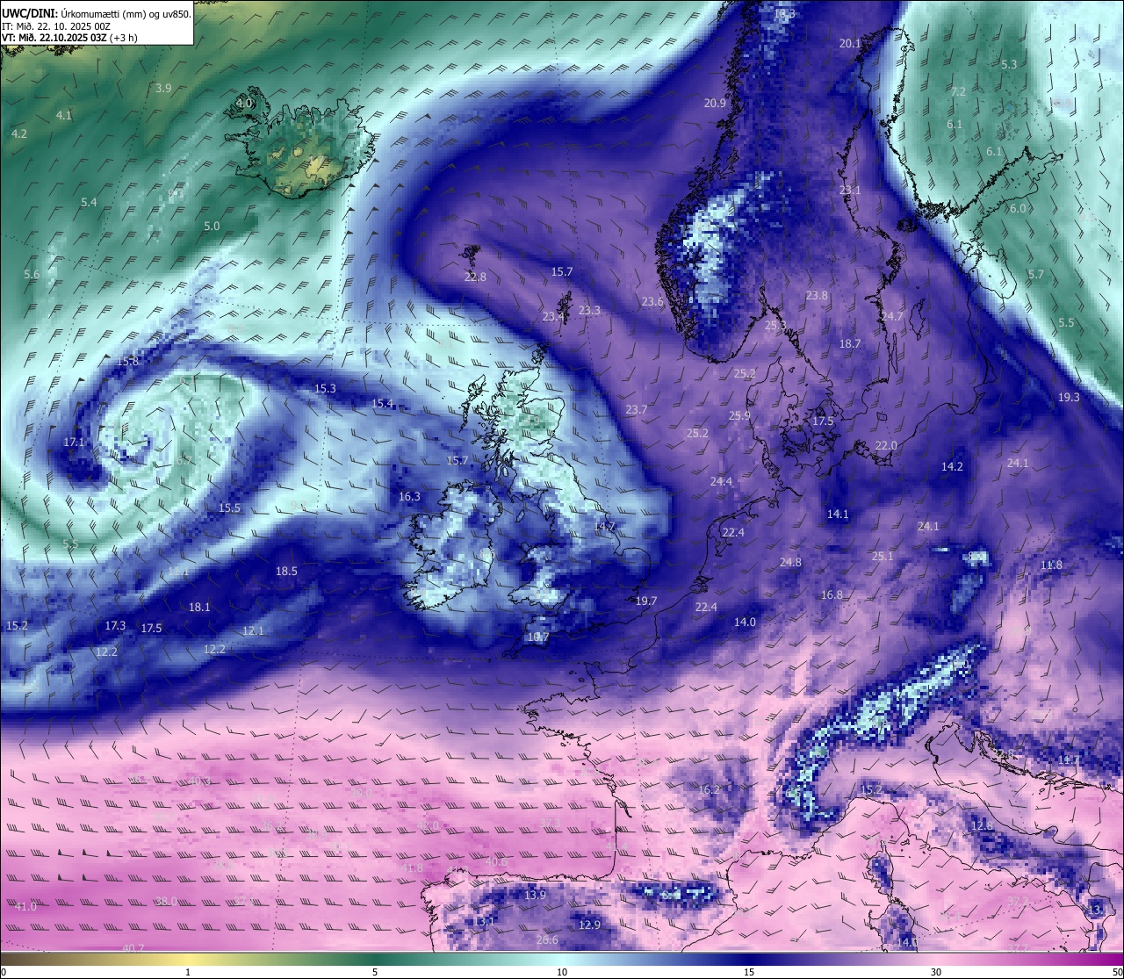This screenshot has width=1124, height=979.
Task: Click the value 4.0 on Iceland
Action: [244, 104]
